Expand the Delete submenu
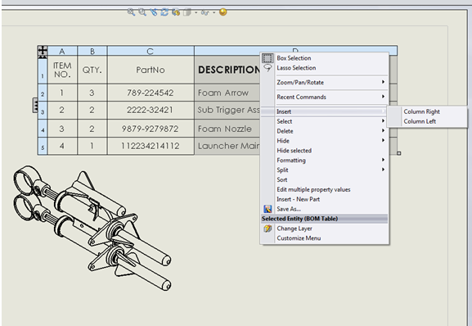Screen dimensions: 472x326 pos(325,131)
